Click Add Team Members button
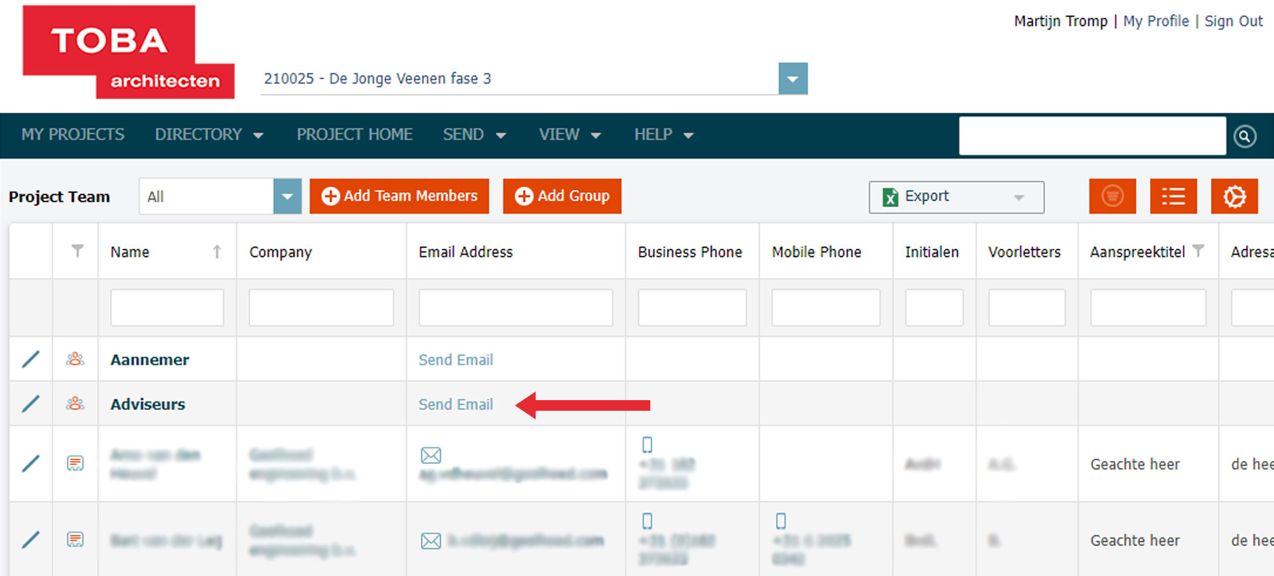Image resolution: width=1274 pixels, height=576 pixels. pos(399,196)
